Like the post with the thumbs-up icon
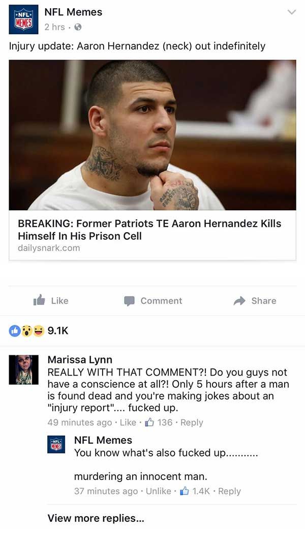Viewport: 305px width, 535px height. [x=39, y=300]
